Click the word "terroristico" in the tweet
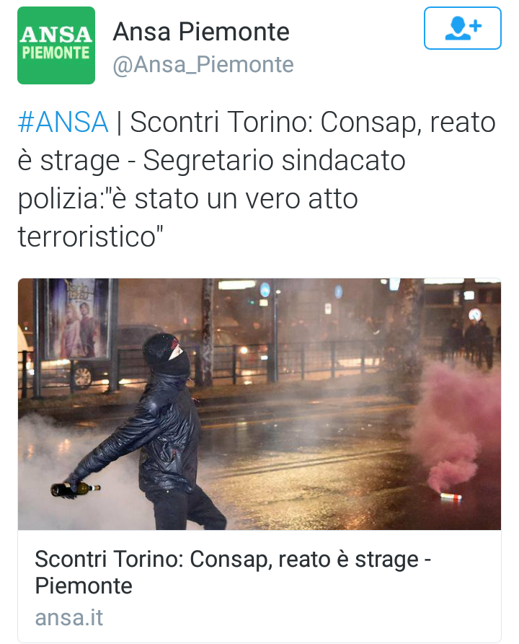This screenshot has width=519, height=644. point(90,237)
